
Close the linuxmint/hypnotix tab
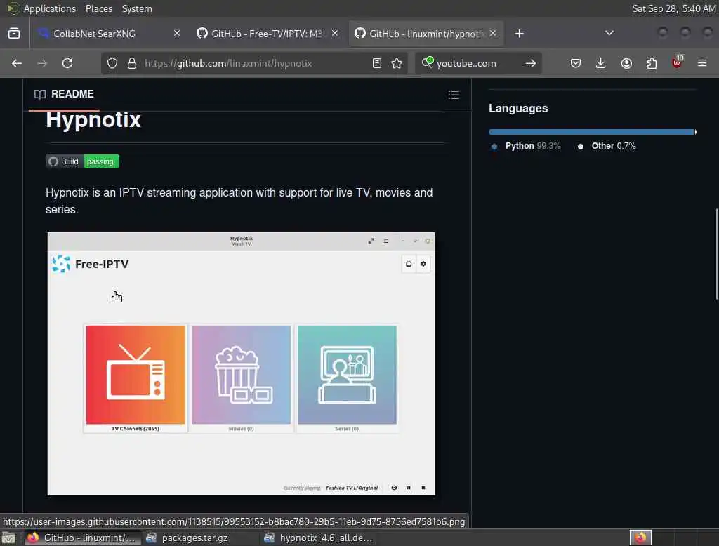click(492, 33)
